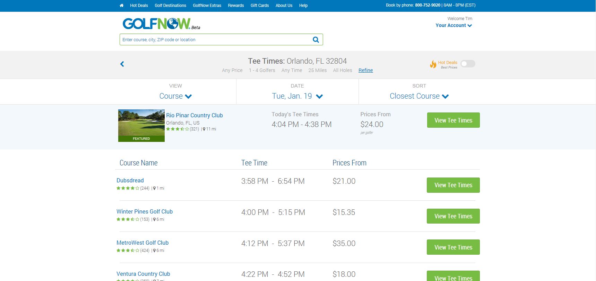596x281 pixels.
Task: Click Winter Pines distance pin icon
Action: (154, 219)
